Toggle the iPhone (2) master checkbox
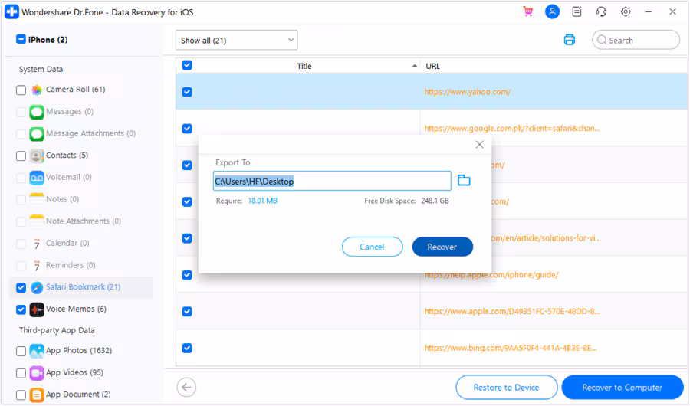The image size is (690, 406). click(21, 39)
